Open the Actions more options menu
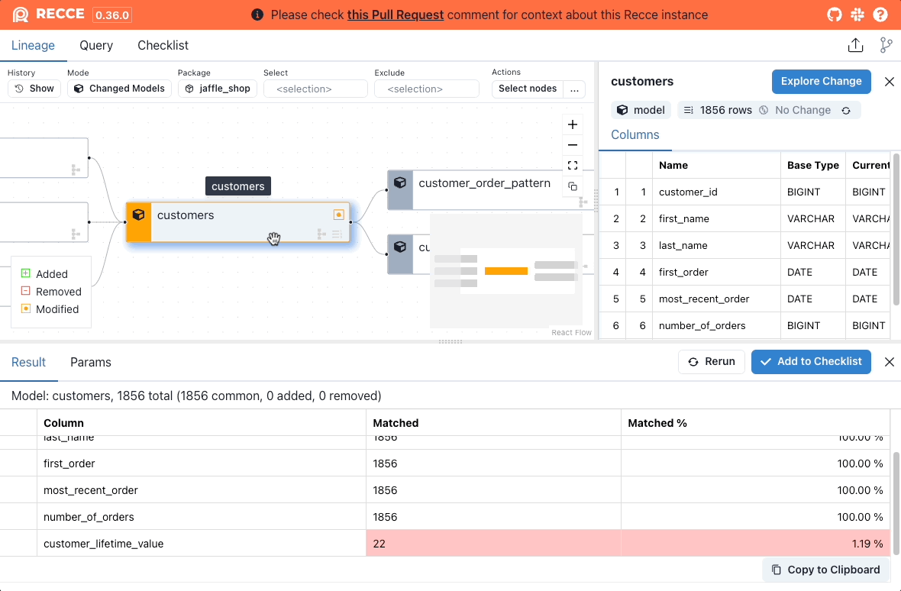 coord(574,89)
